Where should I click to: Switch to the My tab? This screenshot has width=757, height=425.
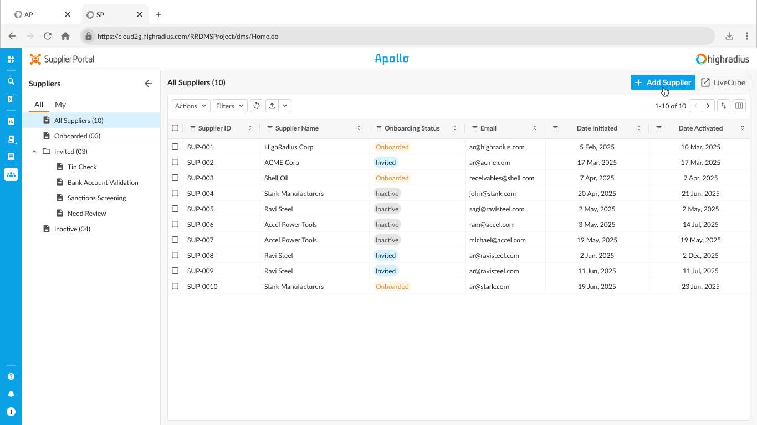[x=60, y=105]
